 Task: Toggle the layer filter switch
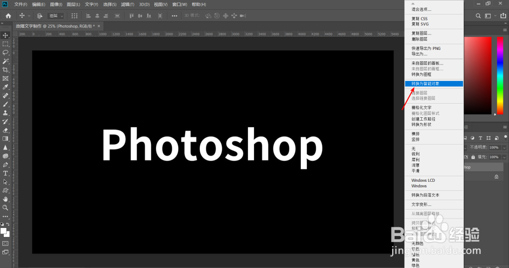pos(505,137)
